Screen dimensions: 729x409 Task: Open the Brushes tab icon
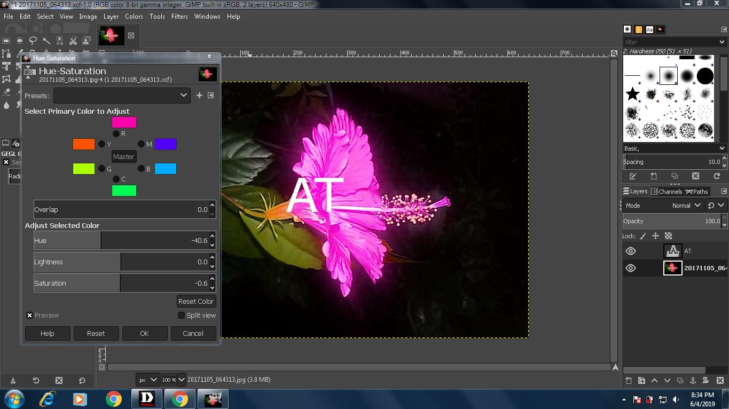[627, 29]
